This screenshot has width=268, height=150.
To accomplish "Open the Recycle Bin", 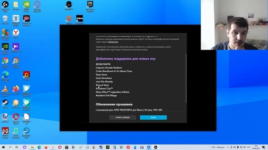I will pyautogui.click(x=5, y=20).
